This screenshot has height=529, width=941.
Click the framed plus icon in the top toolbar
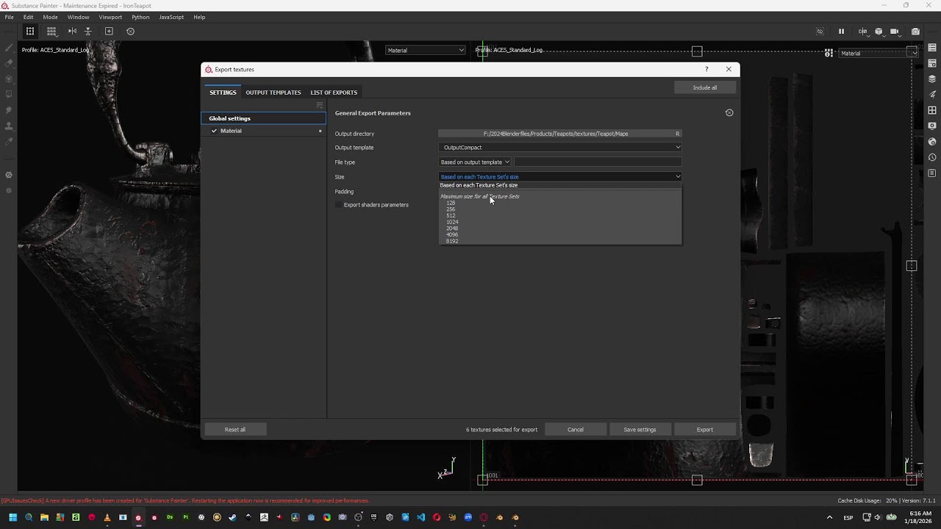coord(109,31)
